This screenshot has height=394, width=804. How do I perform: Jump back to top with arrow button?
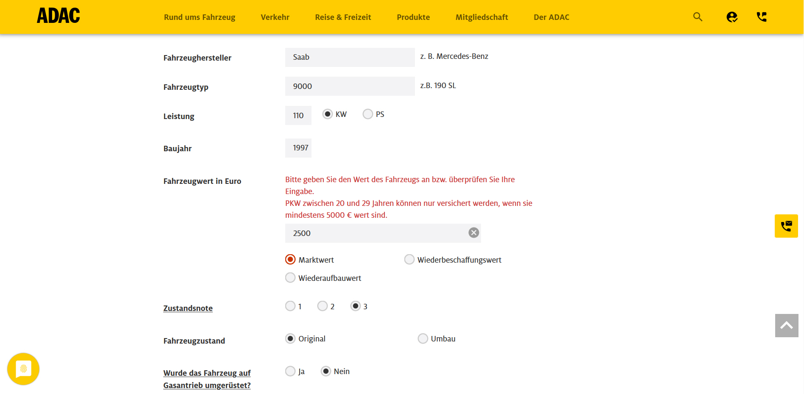click(x=787, y=325)
